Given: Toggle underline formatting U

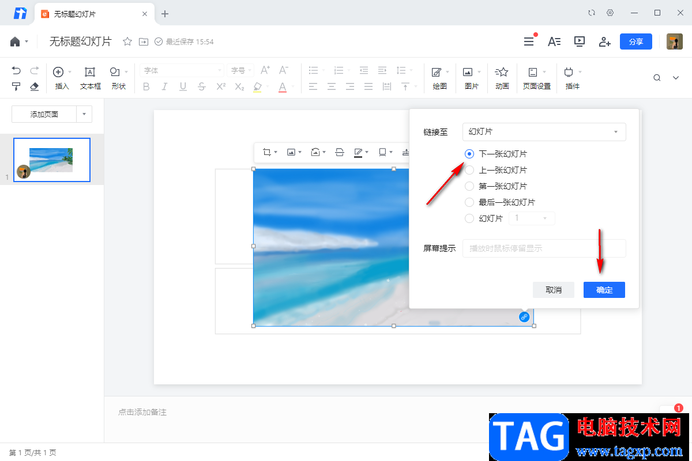Looking at the screenshot, I should (x=183, y=86).
